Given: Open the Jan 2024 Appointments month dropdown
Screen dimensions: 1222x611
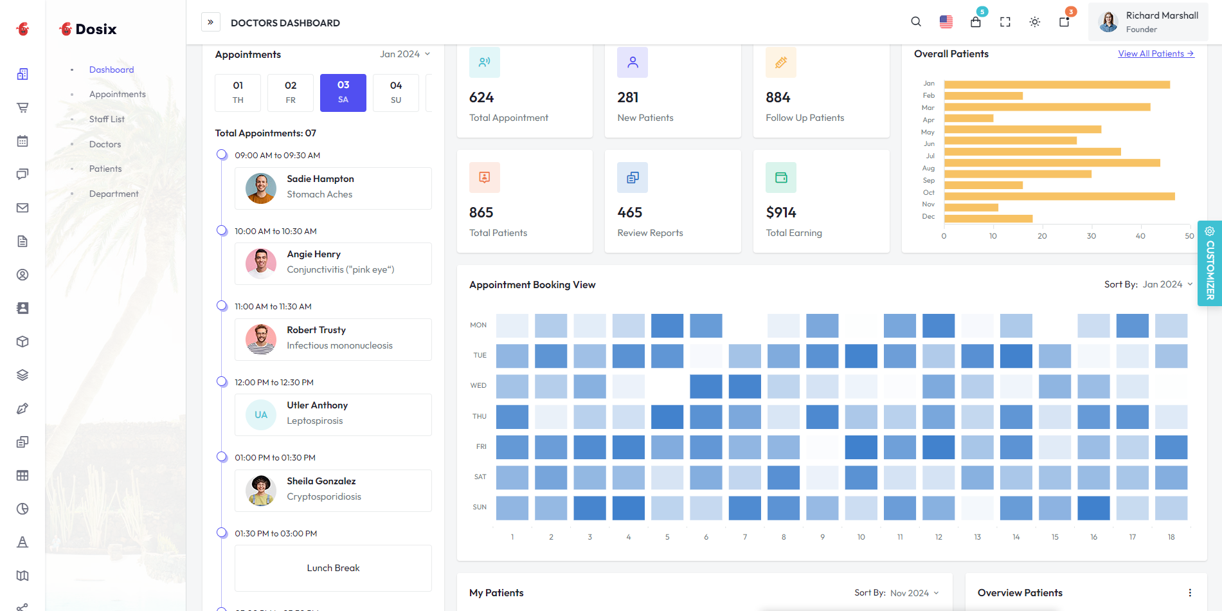Looking at the screenshot, I should (405, 54).
